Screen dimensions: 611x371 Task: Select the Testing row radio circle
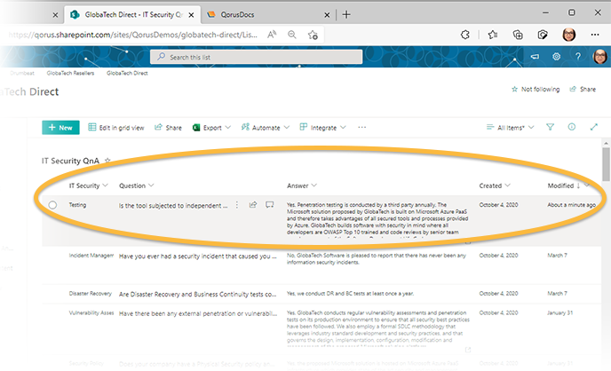click(52, 205)
